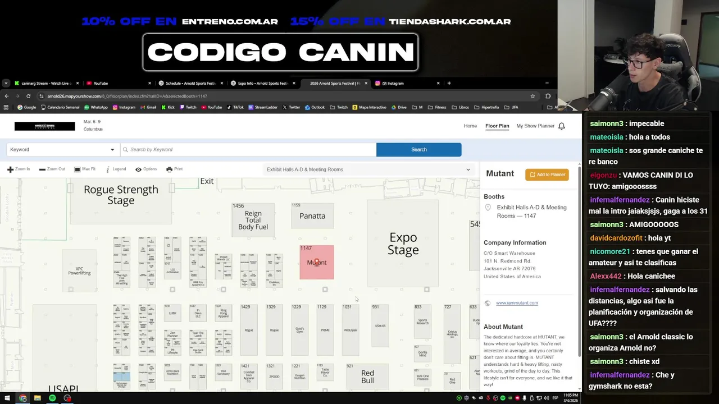This screenshot has width=719, height=404.
Task: Open Chrome from the taskbar
Action: point(22,398)
